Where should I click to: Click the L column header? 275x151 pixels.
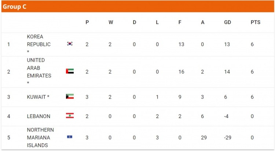tap(157, 22)
